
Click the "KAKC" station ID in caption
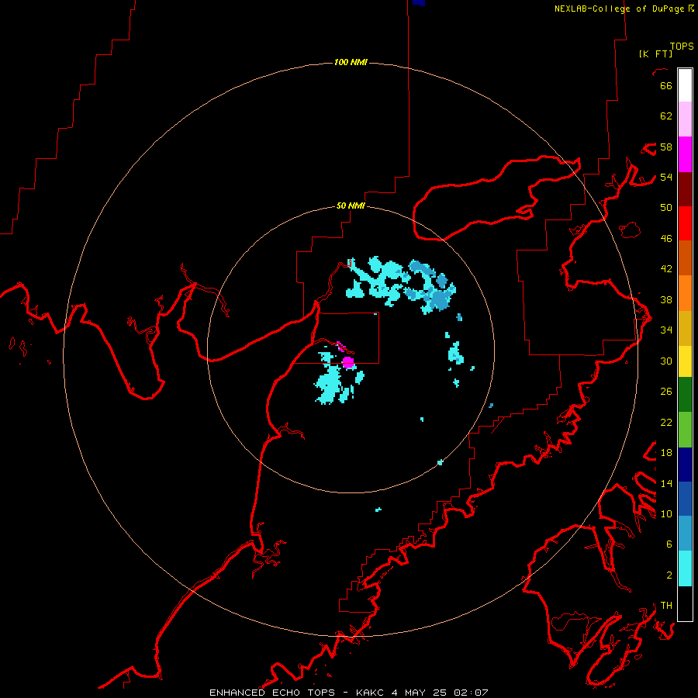tap(371, 693)
